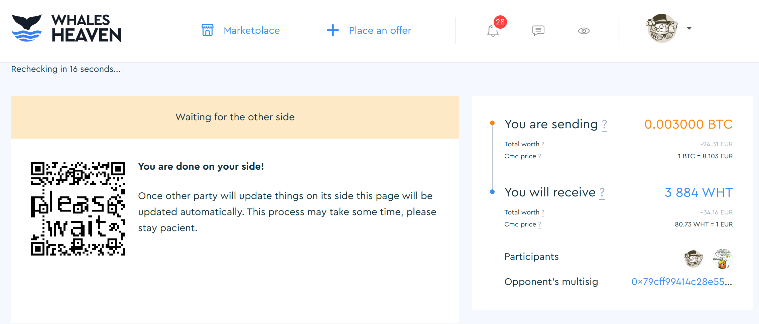Viewport: 759px width, 324px height.
Task: Show help for receiving Cmc price
Action: [x=539, y=224]
